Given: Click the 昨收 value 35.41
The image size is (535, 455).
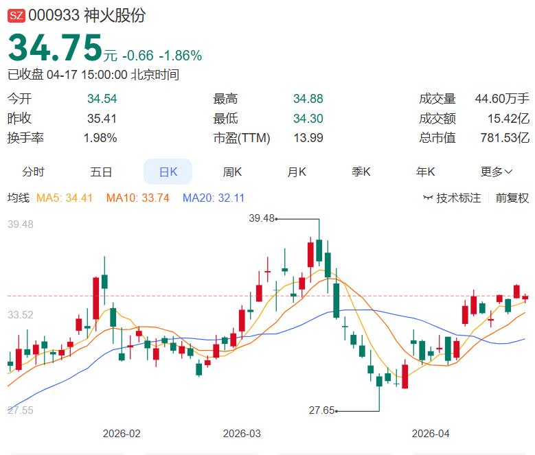Looking at the screenshot, I should (102, 119).
